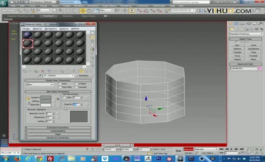
Task: Click the Diffuse color swatch
Action: tap(46, 101)
